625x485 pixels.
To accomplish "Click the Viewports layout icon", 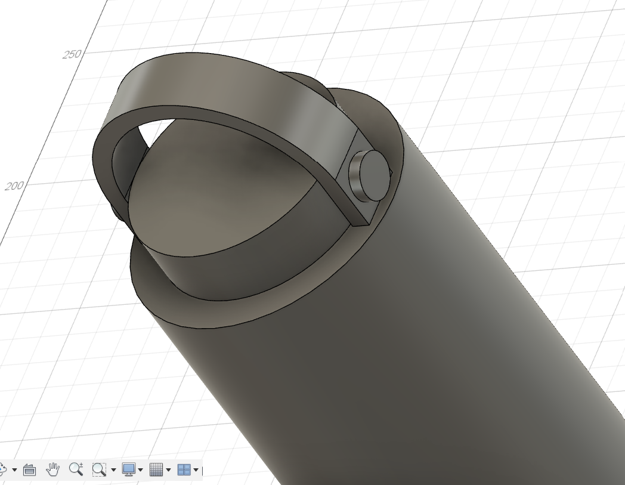I will (x=184, y=469).
